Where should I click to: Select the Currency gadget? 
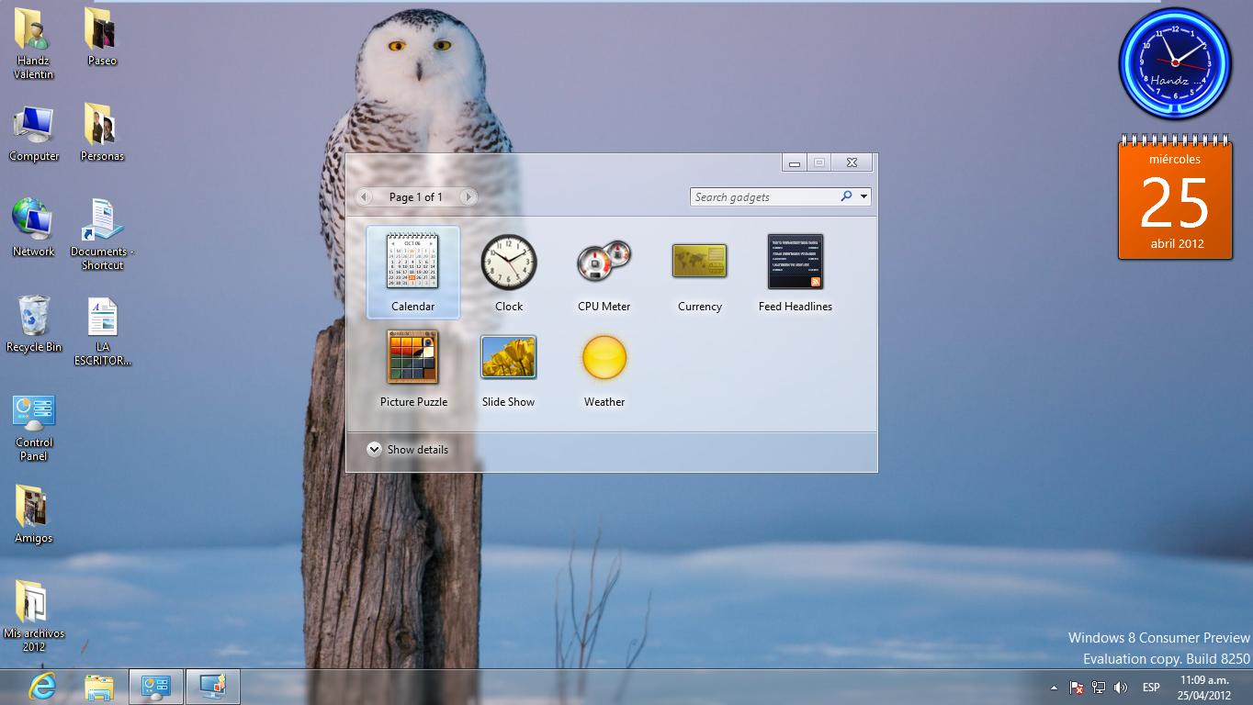[699, 262]
